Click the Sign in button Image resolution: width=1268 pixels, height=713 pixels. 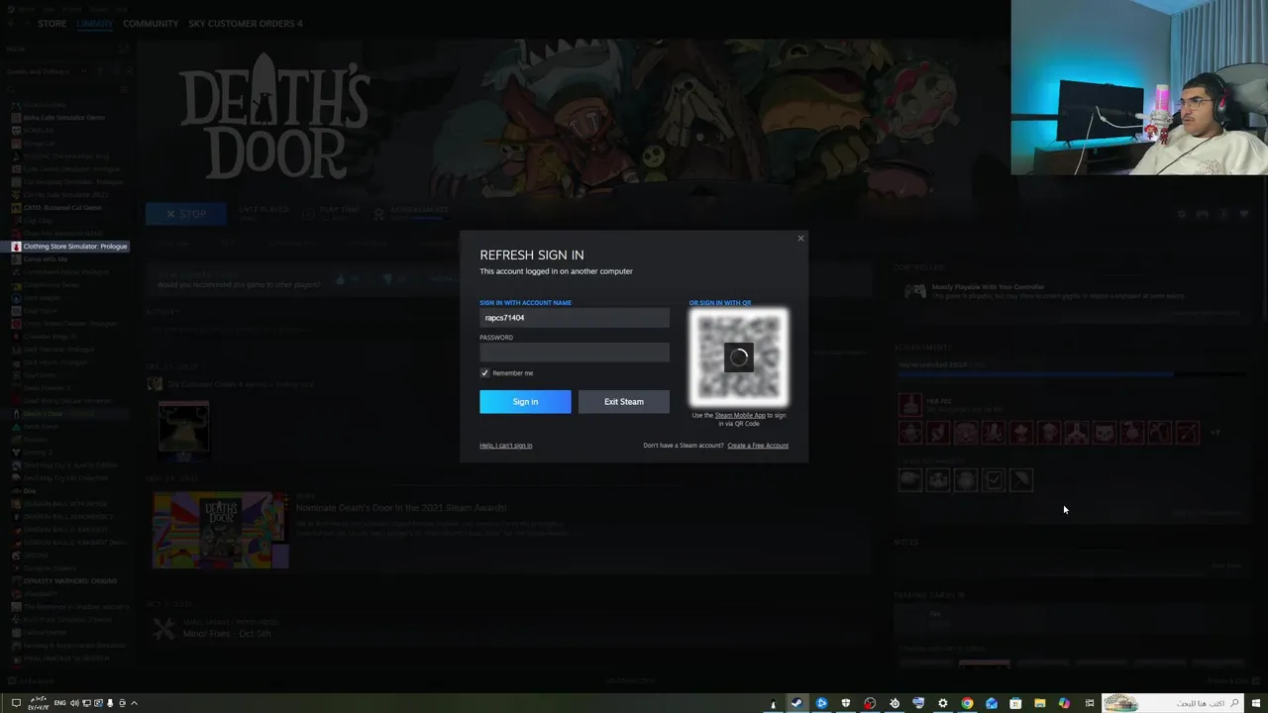click(525, 401)
